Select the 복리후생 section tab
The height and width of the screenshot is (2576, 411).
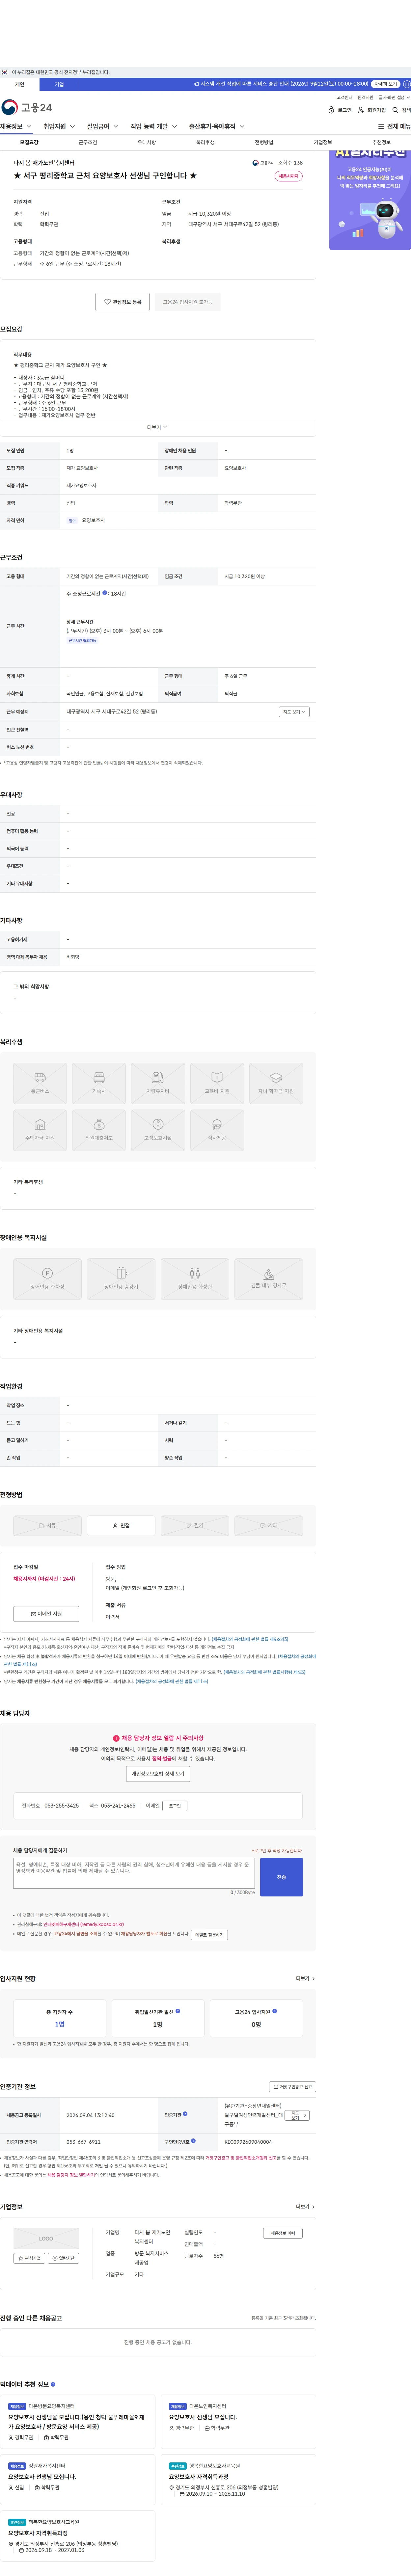(205, 142)
